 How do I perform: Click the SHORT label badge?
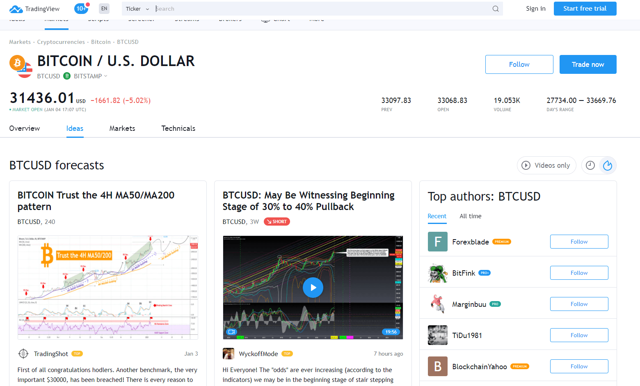pyautogui.click(x=277, y=222)
